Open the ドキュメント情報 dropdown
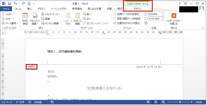This screenshot has height=105, width=207. 35,19
